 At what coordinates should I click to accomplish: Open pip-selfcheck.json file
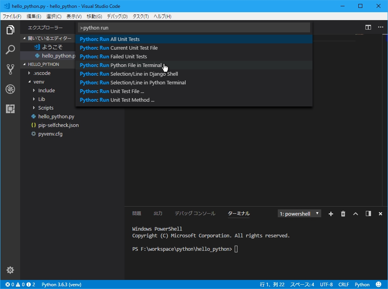tap(58, 125)
